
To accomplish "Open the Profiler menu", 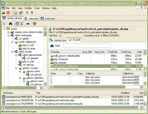I will (x=28, y=8).
